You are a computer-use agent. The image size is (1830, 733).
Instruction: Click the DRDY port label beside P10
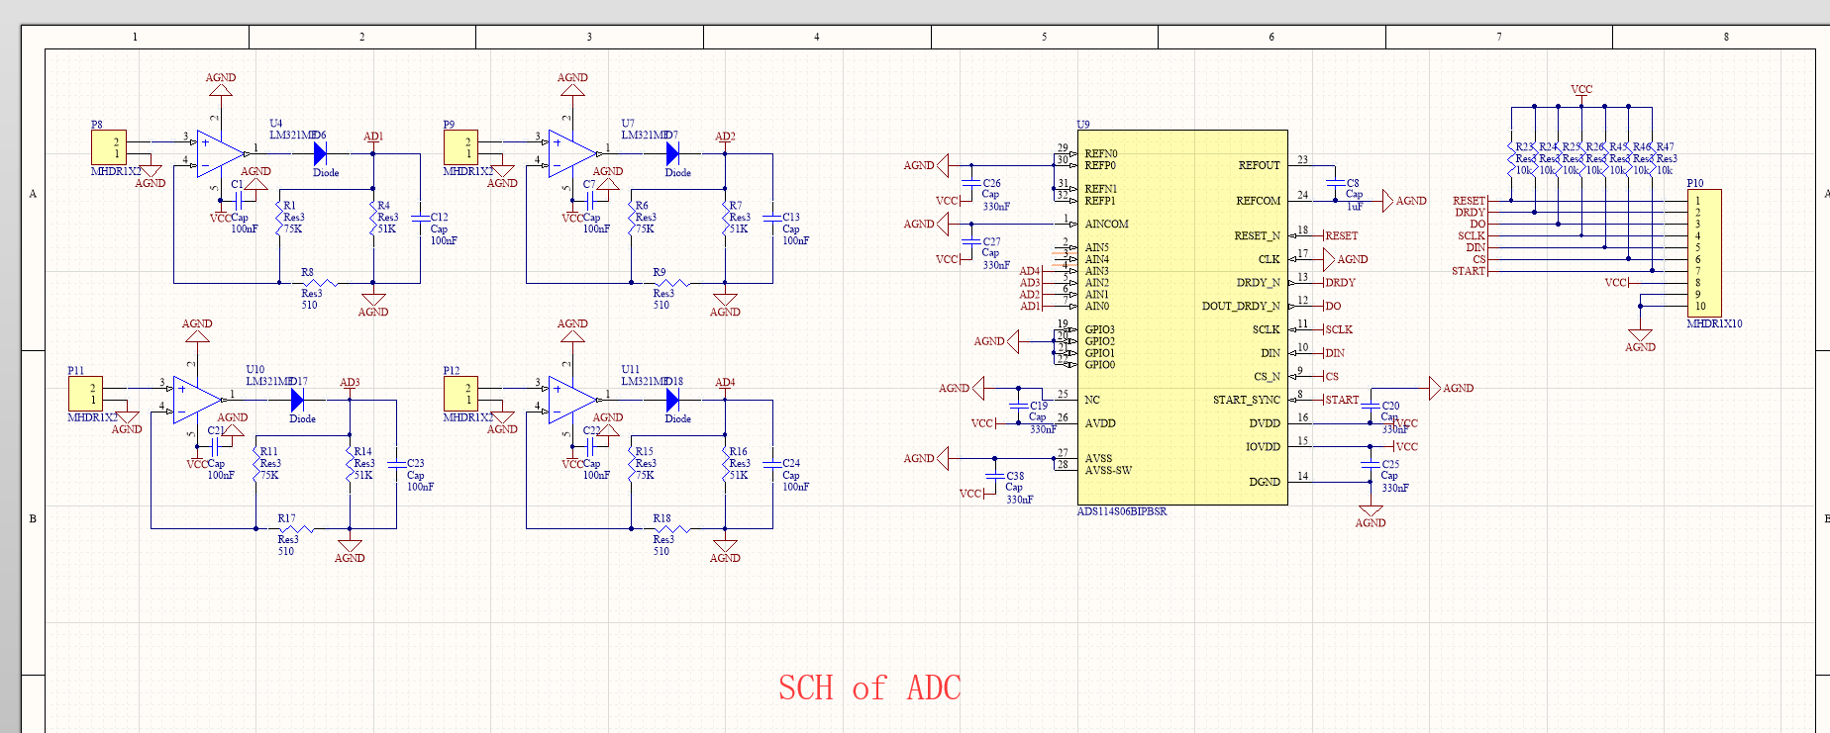1471,213
